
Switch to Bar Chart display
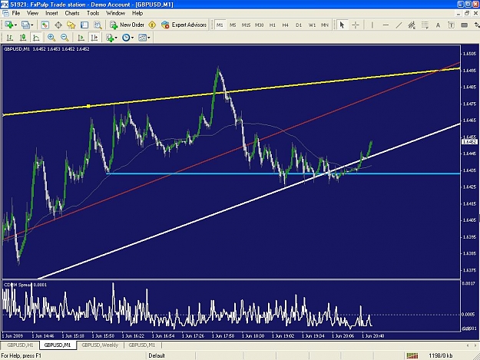tap(10, 38)
